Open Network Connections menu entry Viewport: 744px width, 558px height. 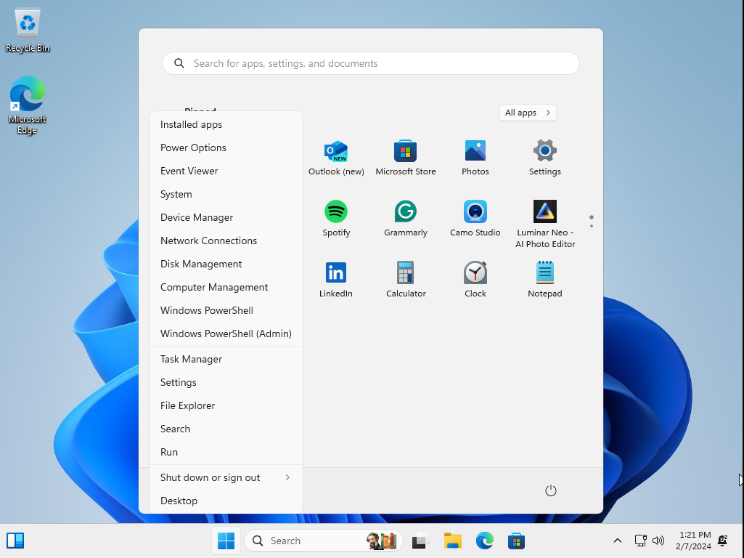click(226, 240)
